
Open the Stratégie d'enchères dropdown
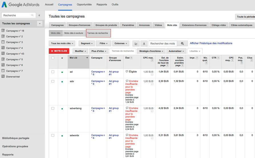151,51
